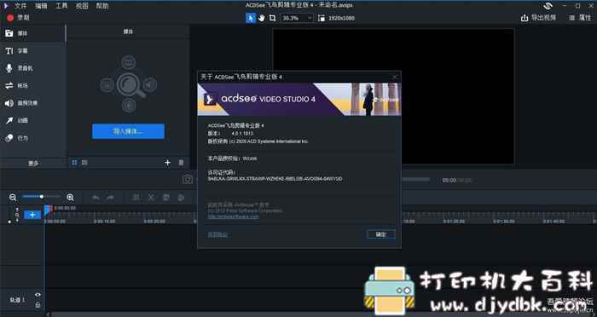Screen dimensions: 597x317
Task: Click the license code text in dialog
Action: coord(275,179)
